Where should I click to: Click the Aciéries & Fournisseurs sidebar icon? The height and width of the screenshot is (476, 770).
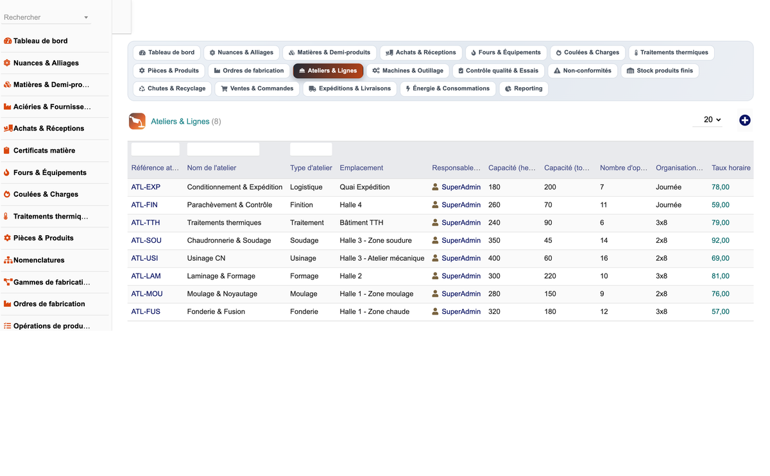(x=8, y=107)
